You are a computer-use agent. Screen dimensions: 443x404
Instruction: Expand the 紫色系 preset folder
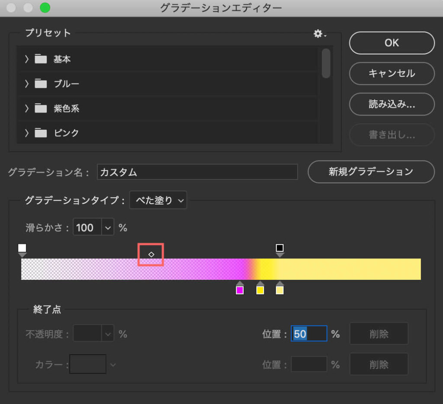pyautogui.click(x=26, y=108)
